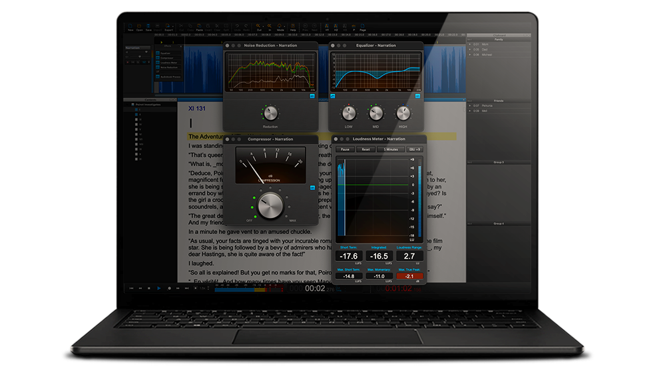655x383 pixels.
Task: Click the HIGH knob in Equalizer
Action: tap(403, 113)
